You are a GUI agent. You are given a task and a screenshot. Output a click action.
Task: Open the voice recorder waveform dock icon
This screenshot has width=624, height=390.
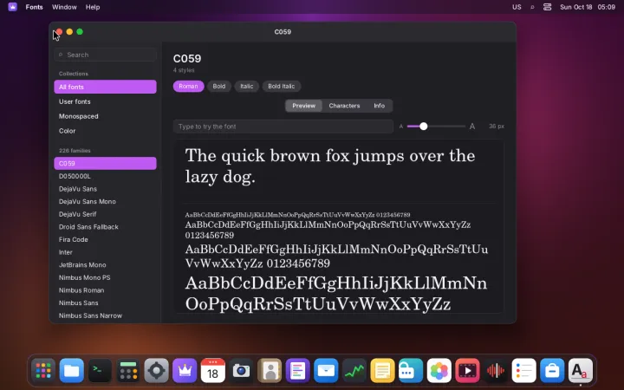coord(496,371)
